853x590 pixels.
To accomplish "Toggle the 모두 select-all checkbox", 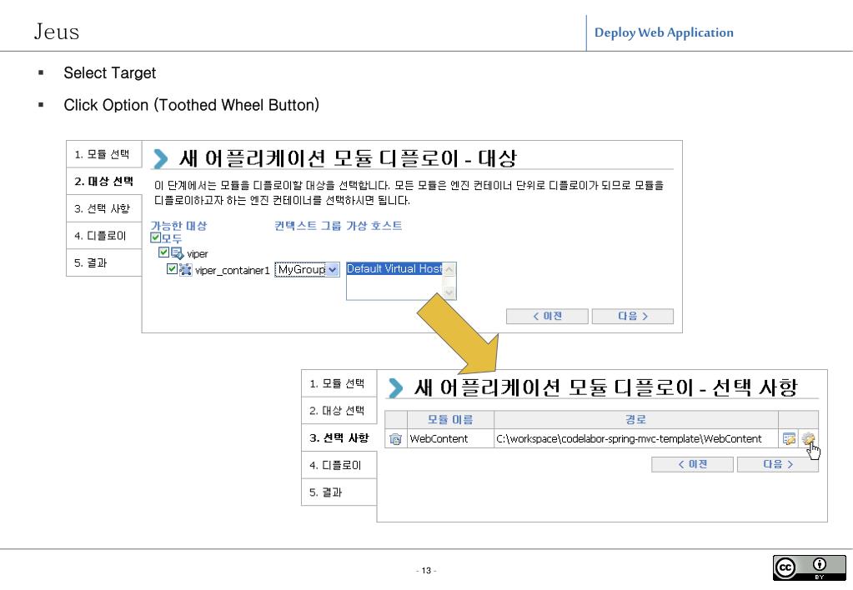I will pyautogui.click(x=155, y=237).
